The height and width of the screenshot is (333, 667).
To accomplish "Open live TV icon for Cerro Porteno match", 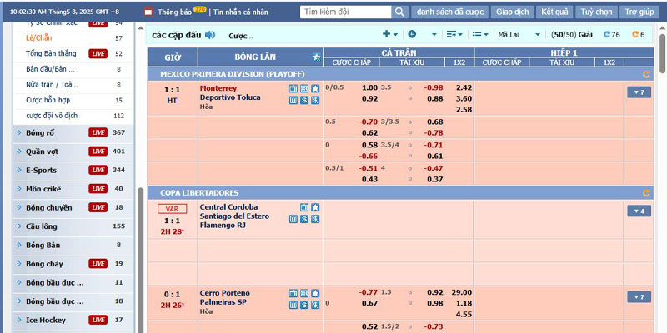I will (x=293, y=293).
